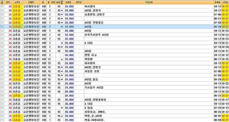Click the 08-17 registration date in the 확장형 row
This screenshot has width=229, height=122.
click(218, 59)
